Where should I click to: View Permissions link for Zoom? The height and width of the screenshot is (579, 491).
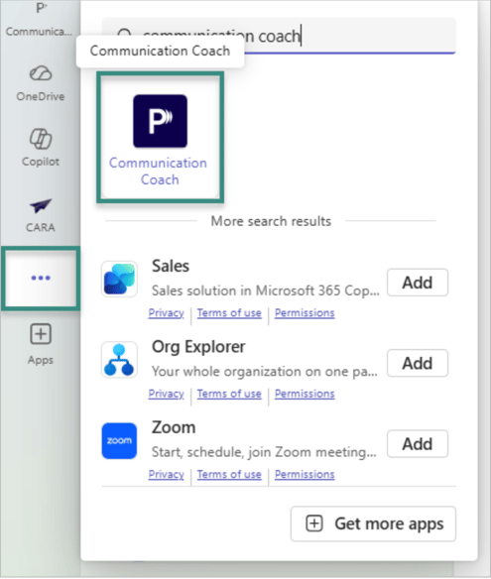coord(305,474)
